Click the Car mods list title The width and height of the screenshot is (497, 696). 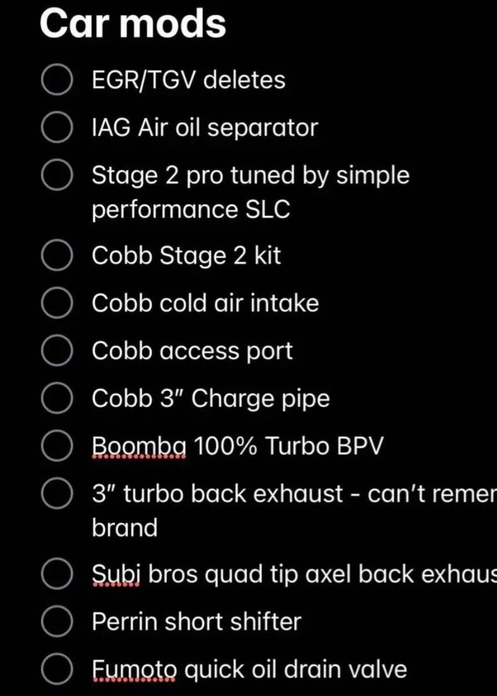click(133, 24)
